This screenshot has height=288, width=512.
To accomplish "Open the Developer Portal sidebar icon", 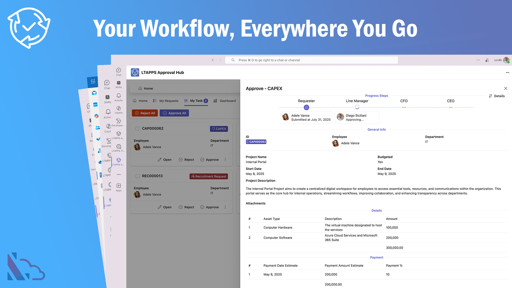I will point(119,121).
